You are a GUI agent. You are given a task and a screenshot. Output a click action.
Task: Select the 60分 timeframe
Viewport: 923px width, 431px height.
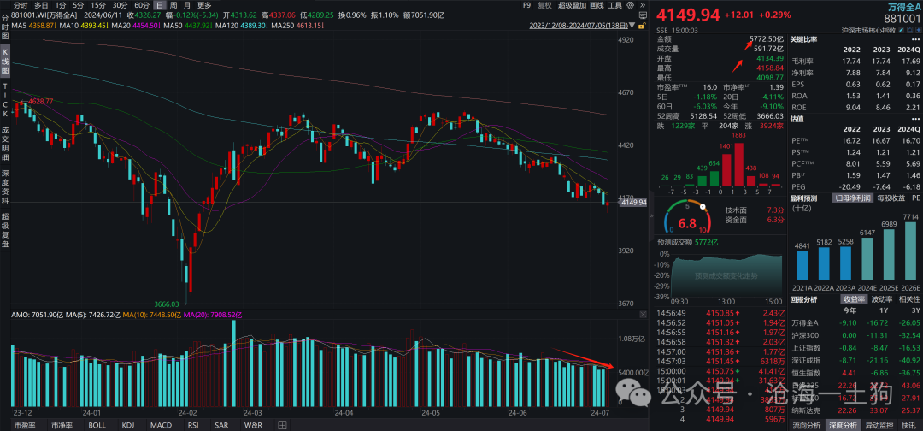[x=141, y=5]
